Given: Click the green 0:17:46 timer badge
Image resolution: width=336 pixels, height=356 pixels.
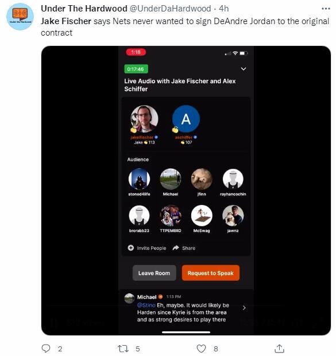Looking at the screenshot, I should click(x=136, y=69).
